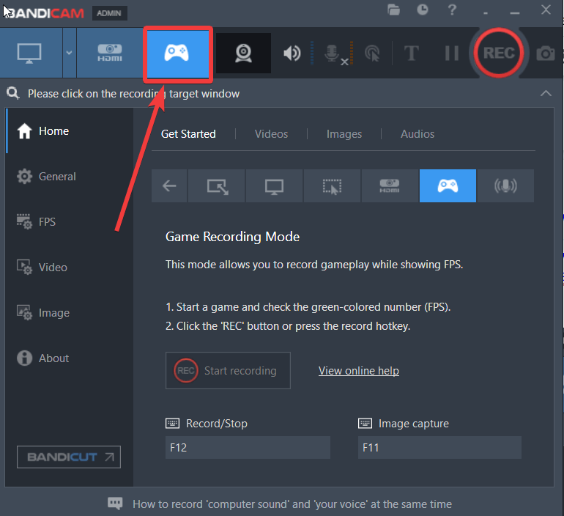Click the search magnifier icon

coord(13,93)
